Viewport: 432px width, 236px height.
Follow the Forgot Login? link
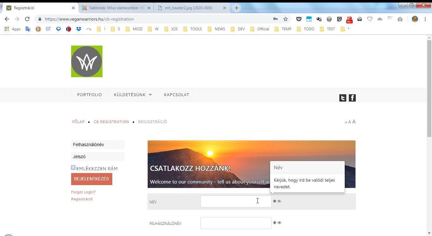pyautogui.click(x=83, y=192)
